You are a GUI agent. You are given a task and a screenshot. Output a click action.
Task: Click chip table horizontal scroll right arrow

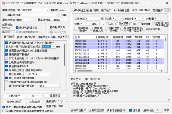[162, 71]
